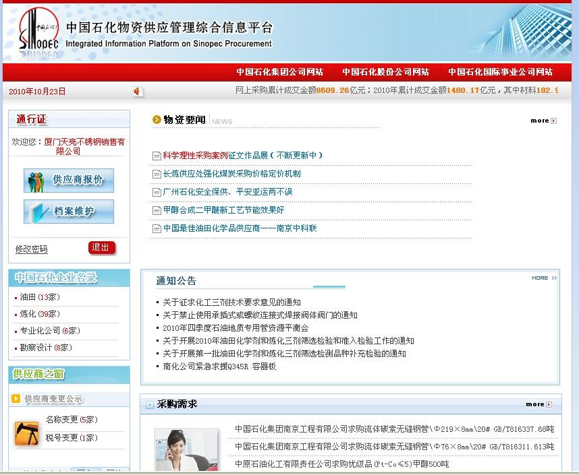Open purchase request for Φ219×8mm 无缝钢管
579x475 pixels.
tap(394, 429)
